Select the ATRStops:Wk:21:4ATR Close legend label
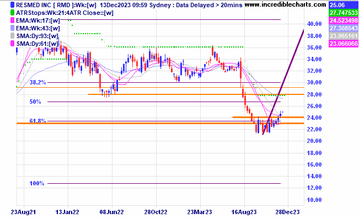 point(65,13)
